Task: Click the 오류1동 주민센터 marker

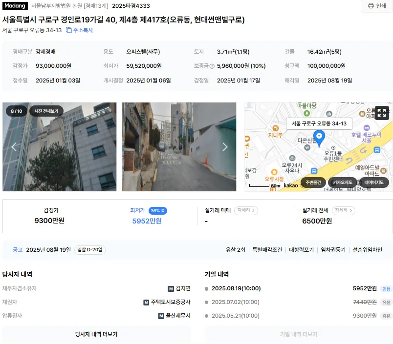Action: click(333, 148)
